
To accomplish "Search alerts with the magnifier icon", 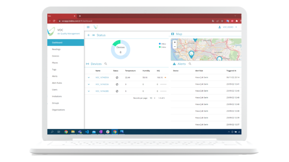I will click(190, 64).
